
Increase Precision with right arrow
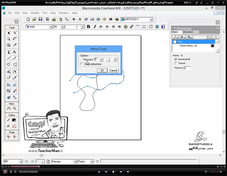coord(115,60)
